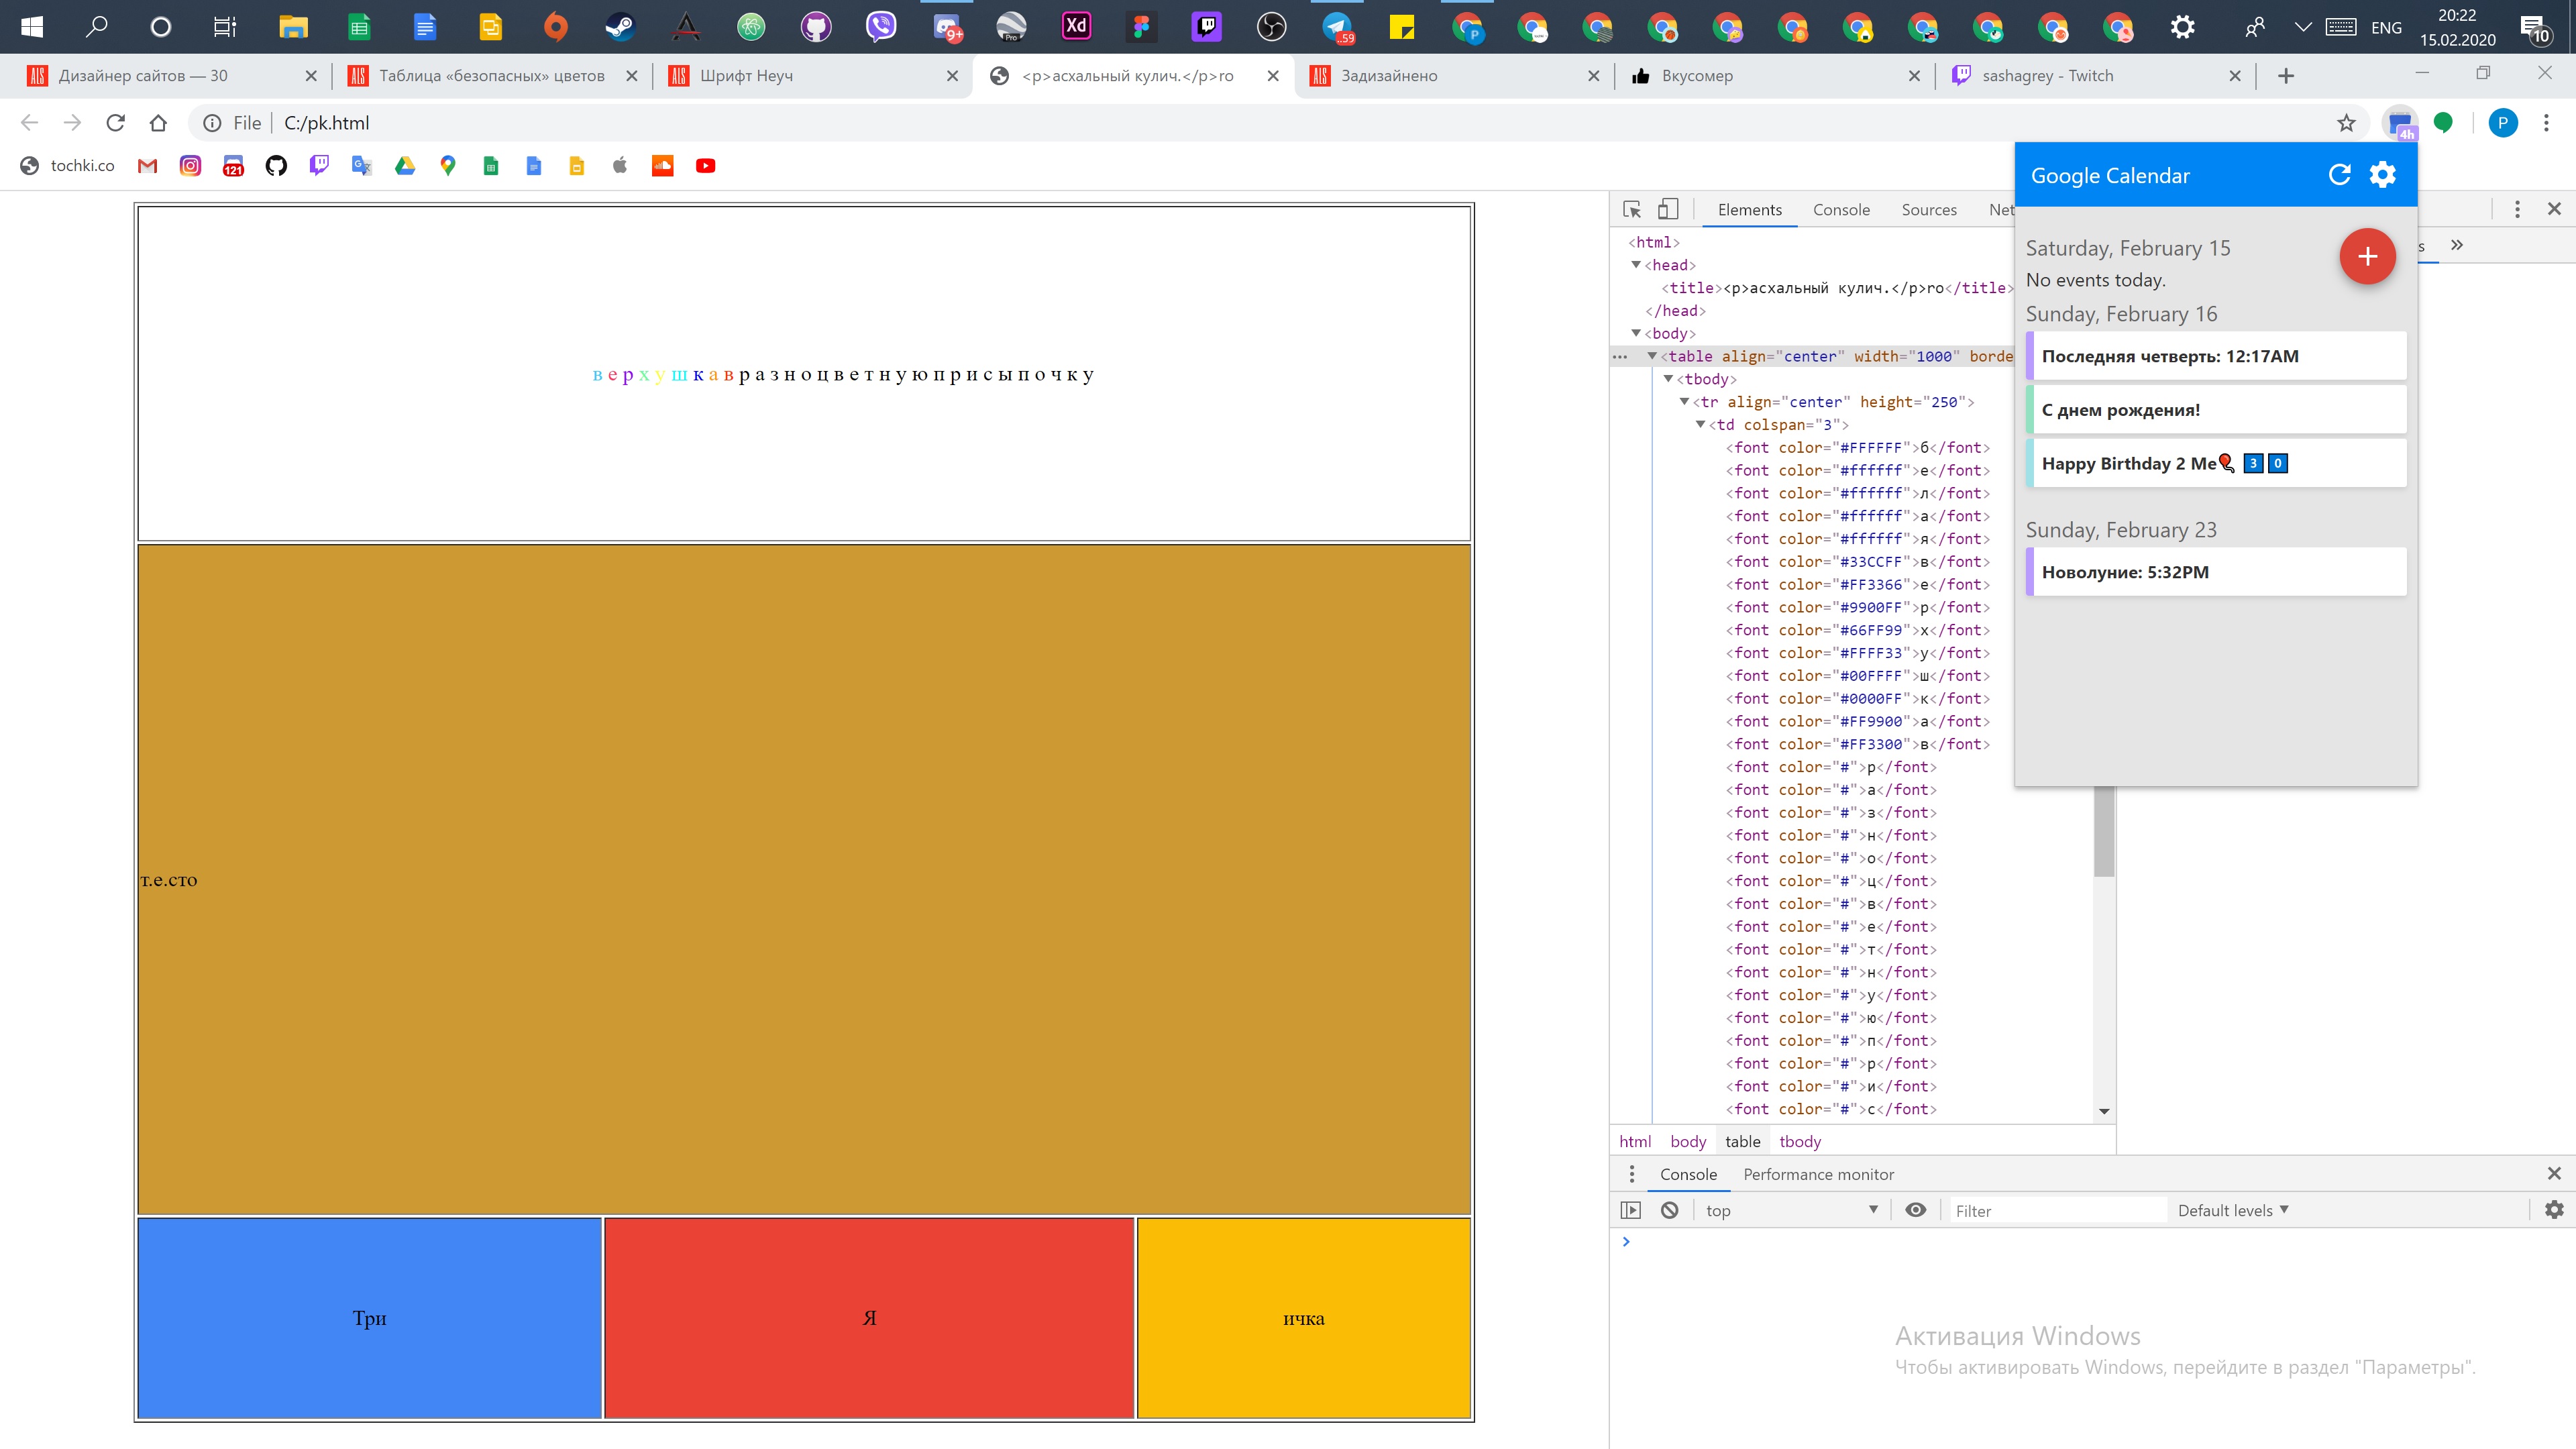2576x1449 pixels.
Task: Toggle the console sidebar panel icon
Action: [1631, 1210]
